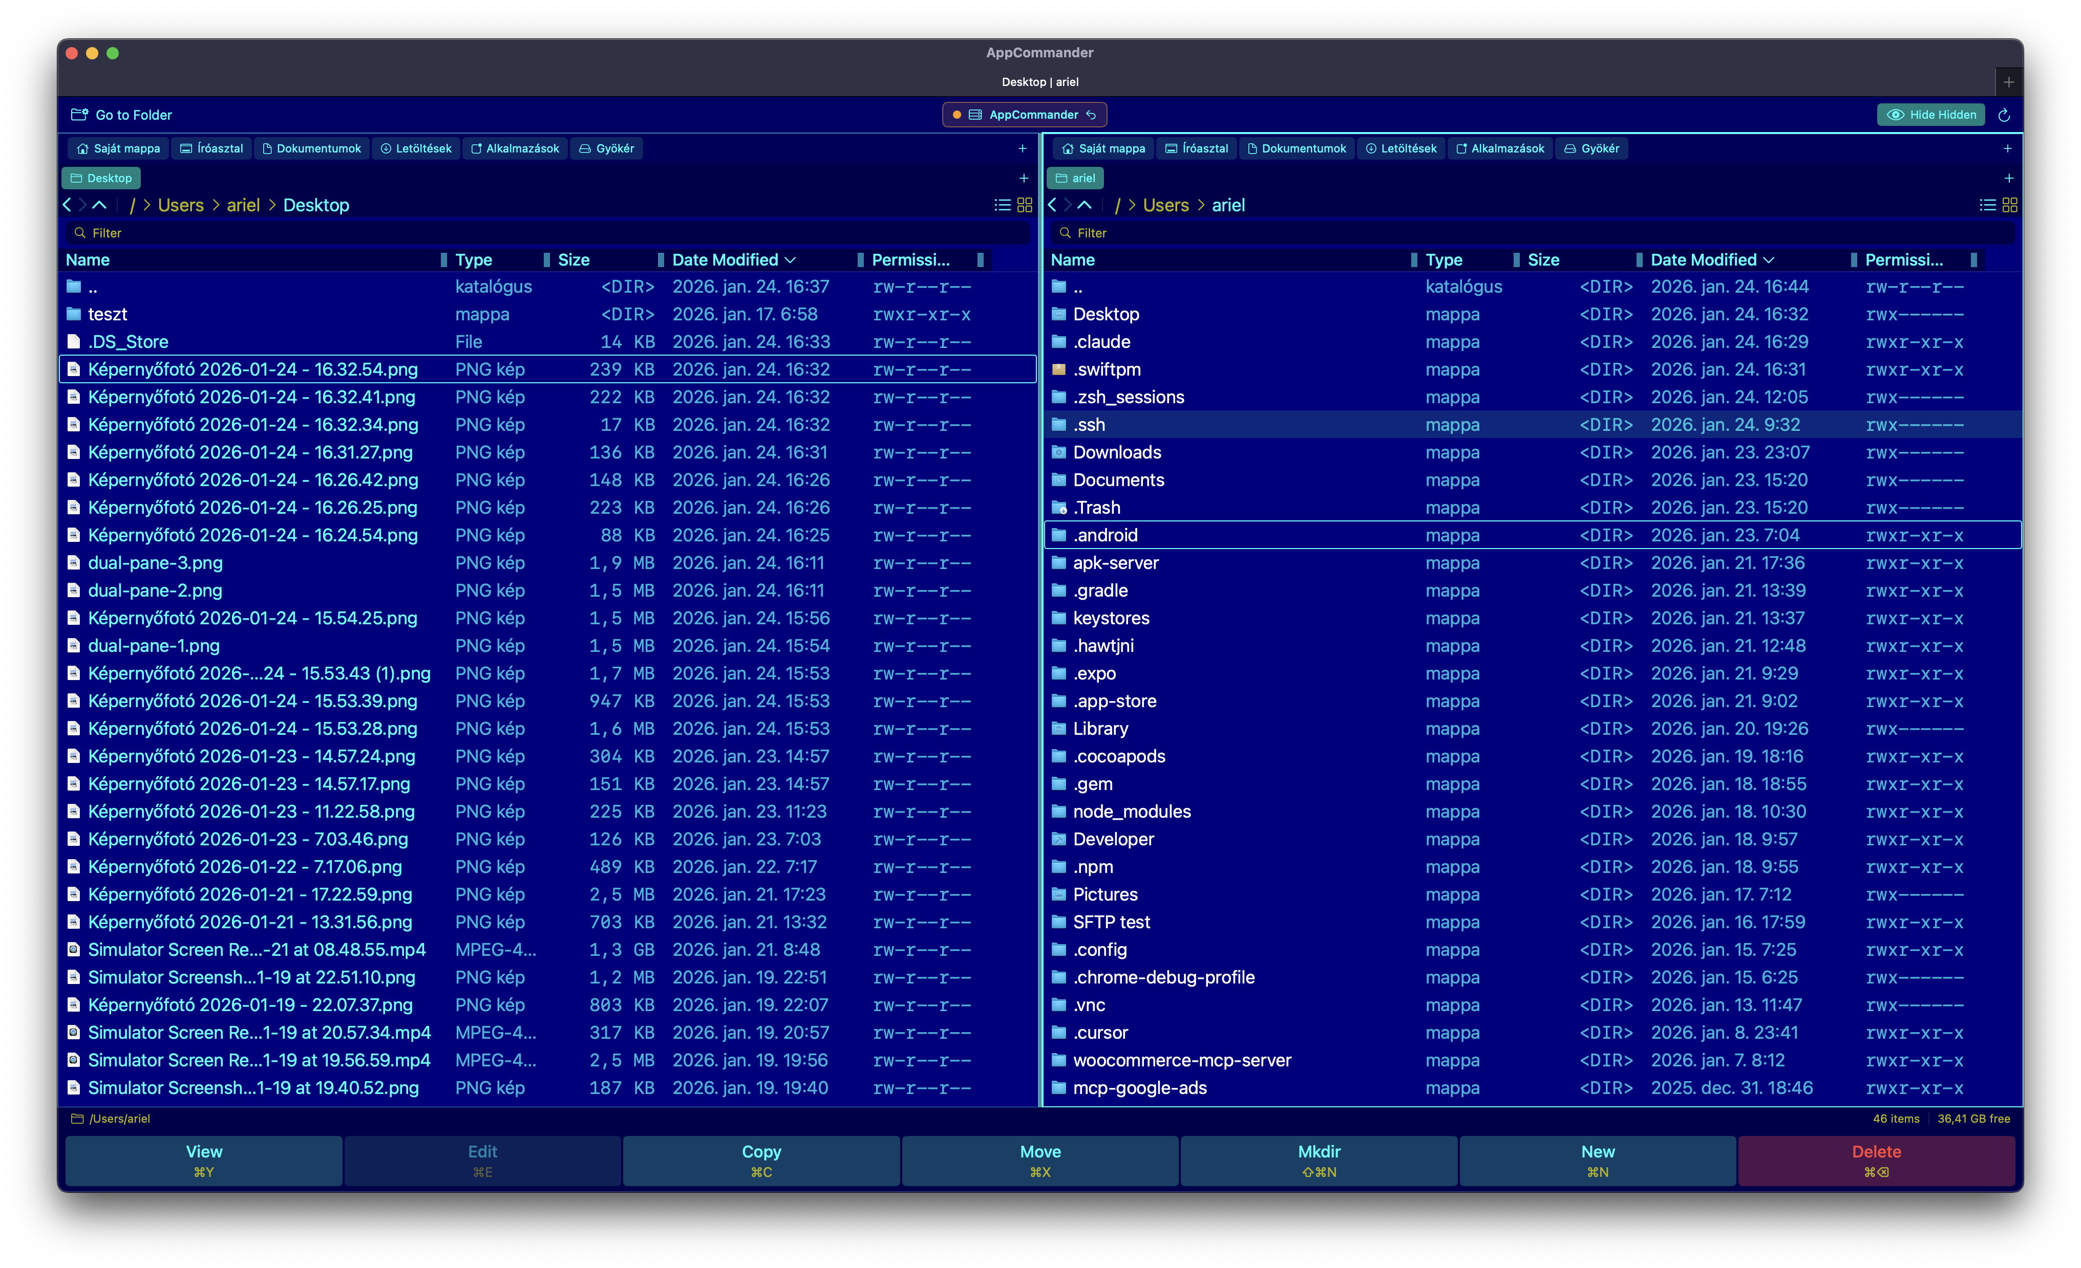Select the ariel tab in right pane
The width and height of the screenshot is (2081, 1268).
pyautogui.click(x=1075, y=178)
